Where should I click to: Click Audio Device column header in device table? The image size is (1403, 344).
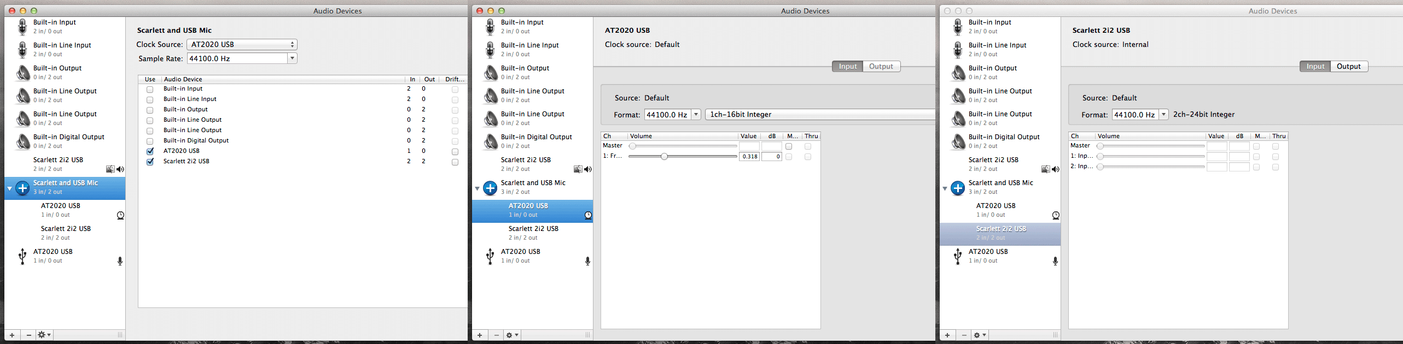(x=283, y=79)
